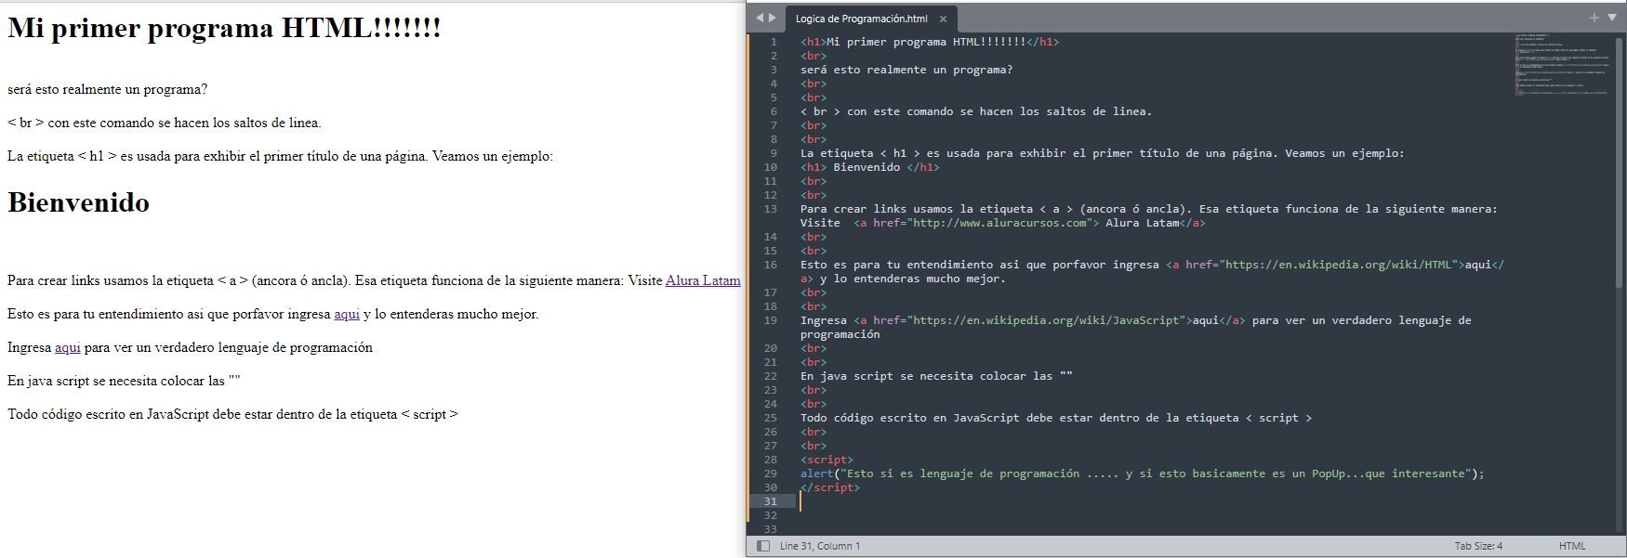
Task: Add a new tab with the plus icon
Action: coord(1594,18)
